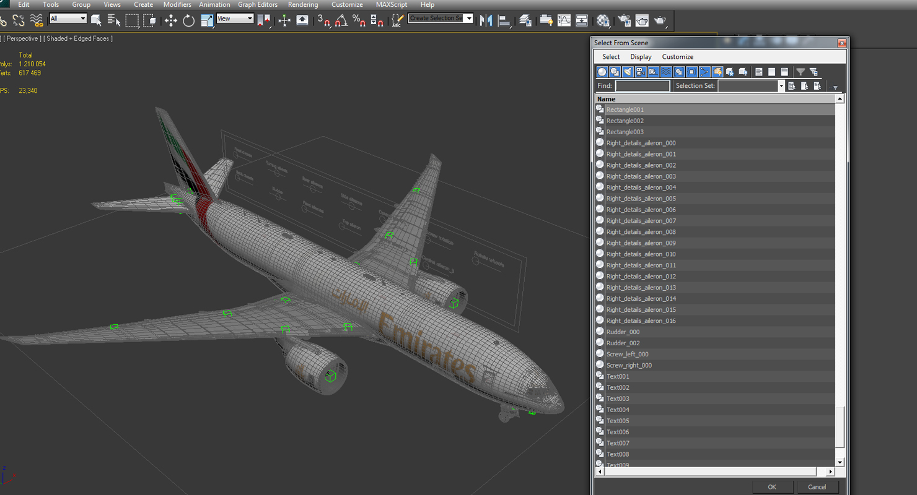The image size is (917, 495).
Task: Open Select by Name from main toolbar
Action: pos(113,20)
